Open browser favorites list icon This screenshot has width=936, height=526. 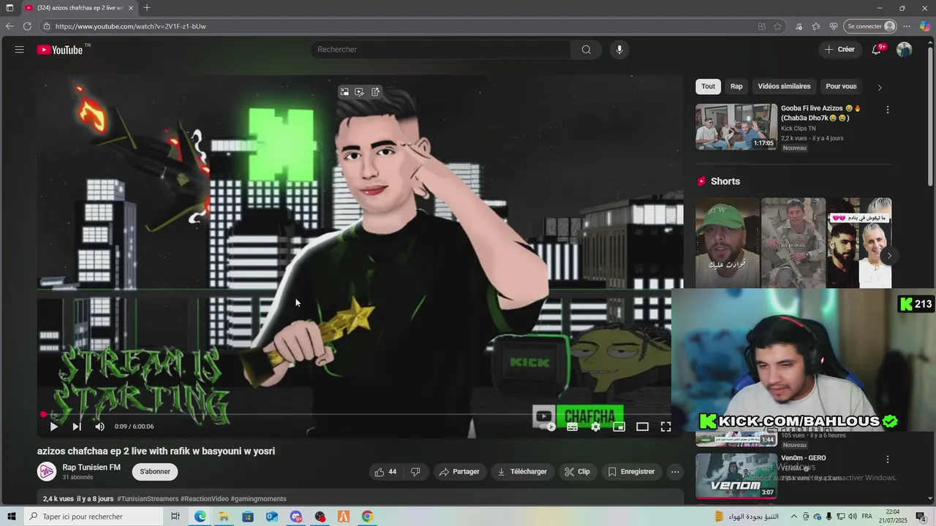[816, 26]
